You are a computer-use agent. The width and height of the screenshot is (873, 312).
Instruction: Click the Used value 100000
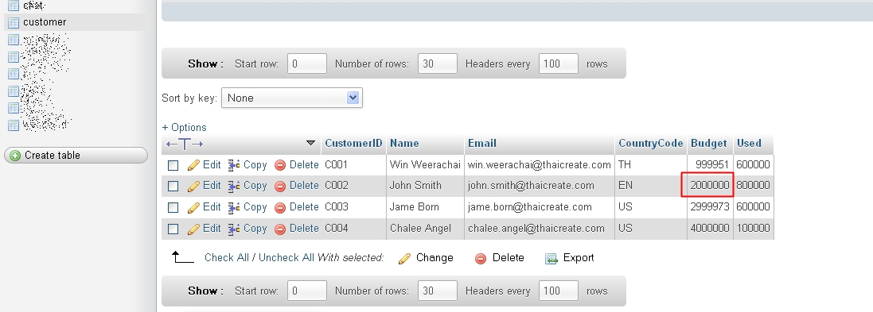tap(753, 228)
